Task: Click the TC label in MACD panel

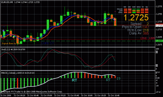Action: (x=14, y=80)
